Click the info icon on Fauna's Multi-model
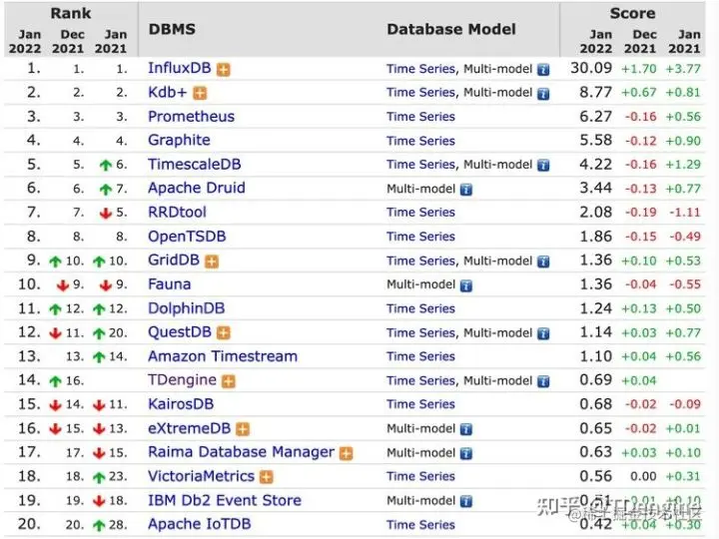The image size is (719, 539). tap(466, 284)
